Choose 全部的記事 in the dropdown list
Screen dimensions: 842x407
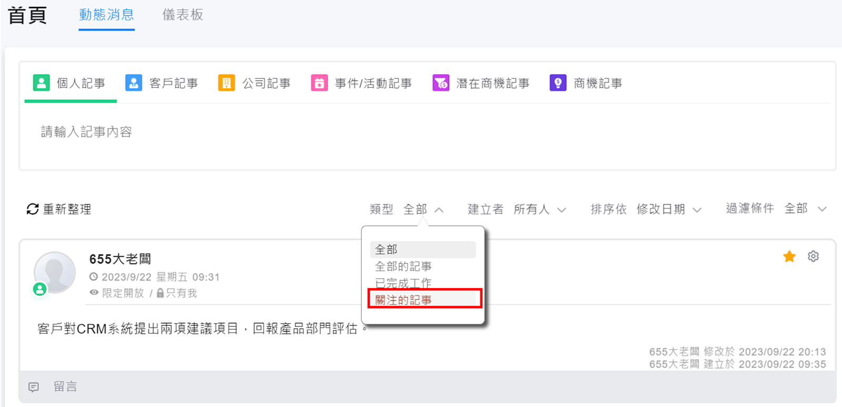[x=403, y=267]
